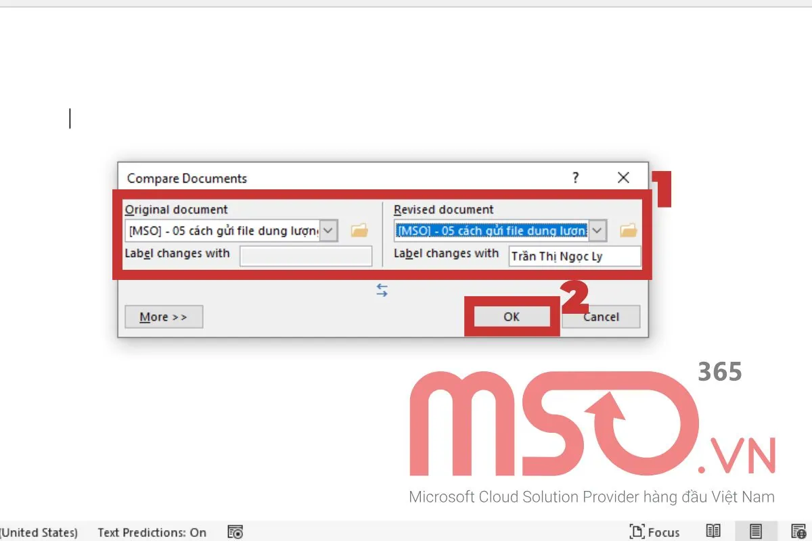Cancel the Compare Documents dialog
812x541 pixels.
click(601, 316)
